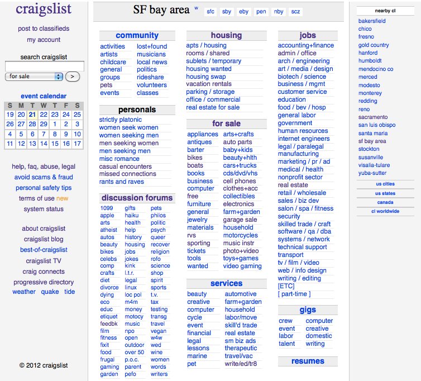This screenshot has width=421, height=381.
Task: Open strictly platonic personals
Action: 120,120
